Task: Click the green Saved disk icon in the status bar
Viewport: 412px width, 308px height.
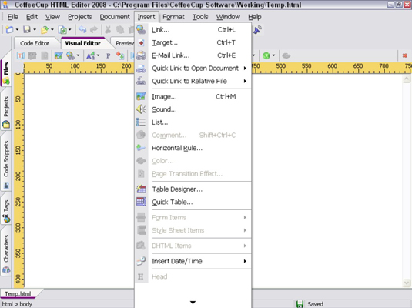Action: click(300, 304)
